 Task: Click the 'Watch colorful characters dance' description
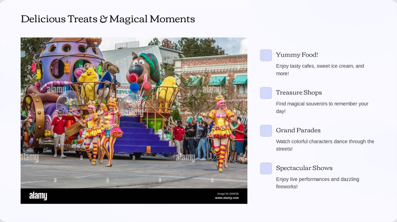tap(325, 145)
